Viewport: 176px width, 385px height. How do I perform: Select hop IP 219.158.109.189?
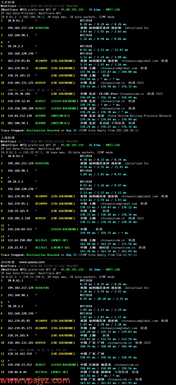(20, 109)
